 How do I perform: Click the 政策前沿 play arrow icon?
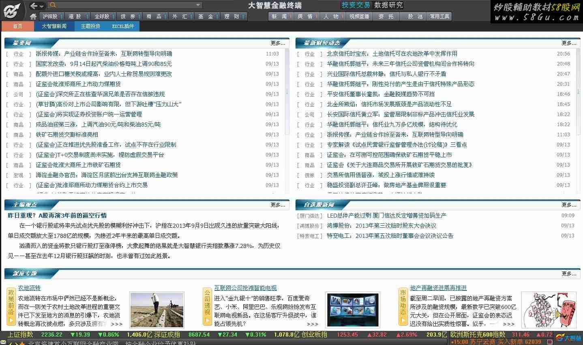11,321
